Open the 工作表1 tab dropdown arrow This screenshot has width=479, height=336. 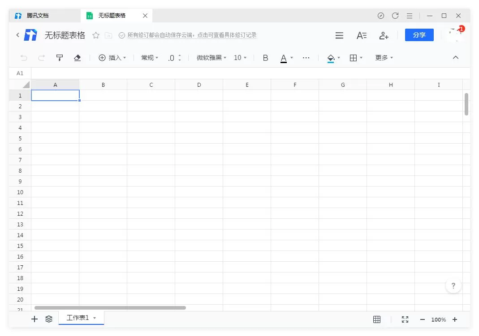(x=95, y=318)
